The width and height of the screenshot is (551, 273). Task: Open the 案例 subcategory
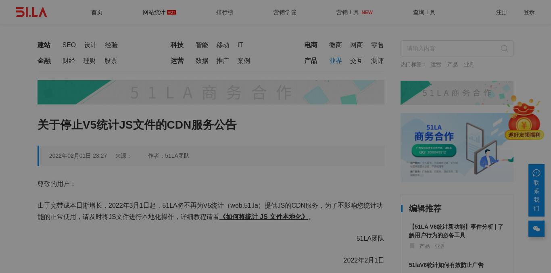click(244, 61)
